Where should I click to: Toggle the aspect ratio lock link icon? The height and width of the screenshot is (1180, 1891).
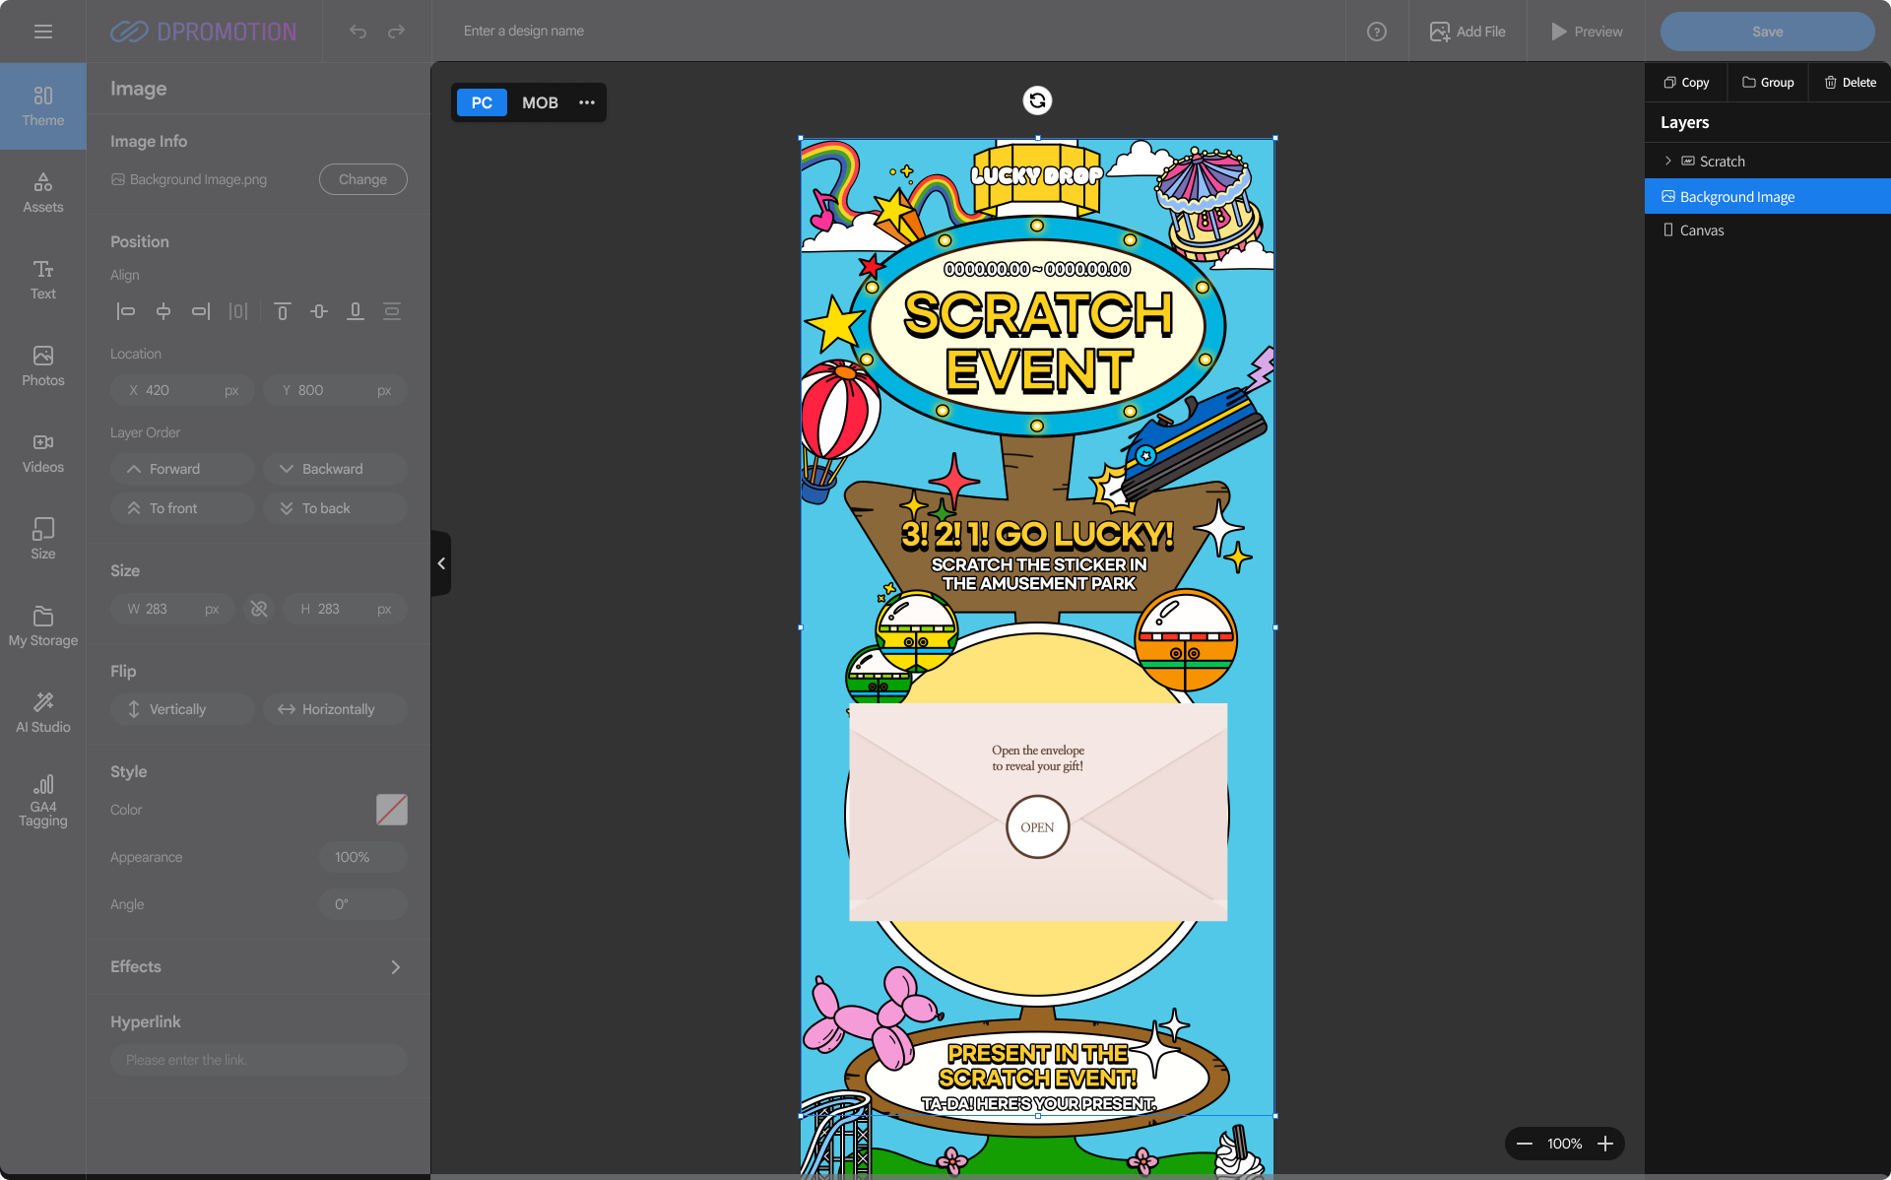(259, 609)
